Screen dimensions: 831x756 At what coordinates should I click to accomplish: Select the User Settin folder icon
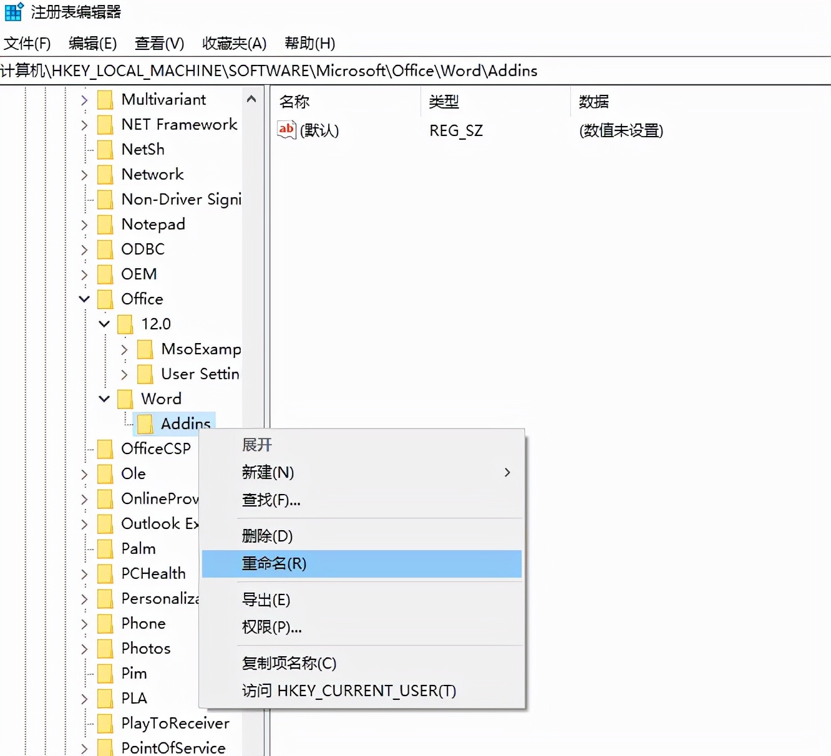click(145, 374)
